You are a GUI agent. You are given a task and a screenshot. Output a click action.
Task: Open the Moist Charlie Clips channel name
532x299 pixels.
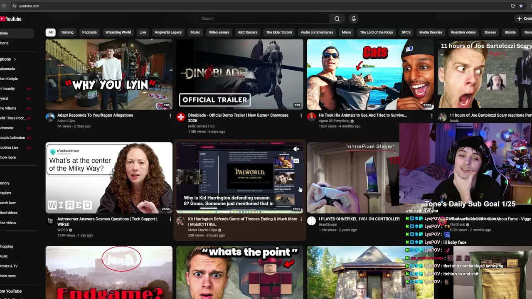202,230
